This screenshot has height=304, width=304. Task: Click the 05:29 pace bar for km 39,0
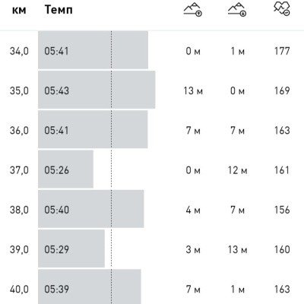point(71,249)
